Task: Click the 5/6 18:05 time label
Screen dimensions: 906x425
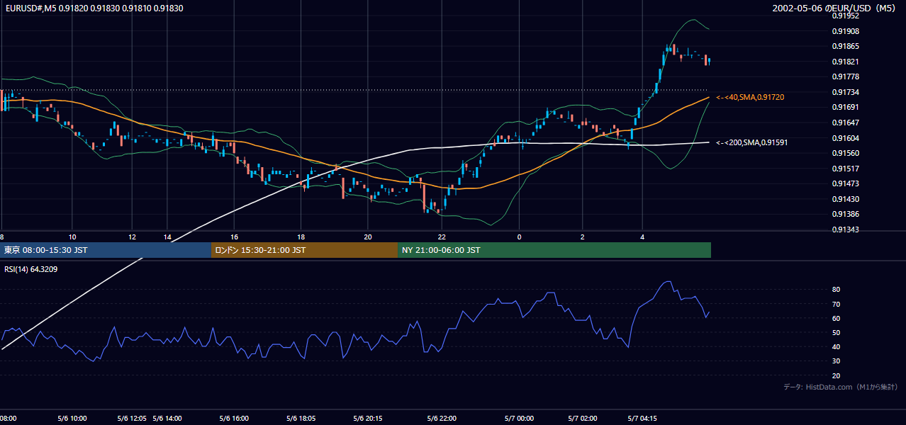Action: tap(301, 419)
